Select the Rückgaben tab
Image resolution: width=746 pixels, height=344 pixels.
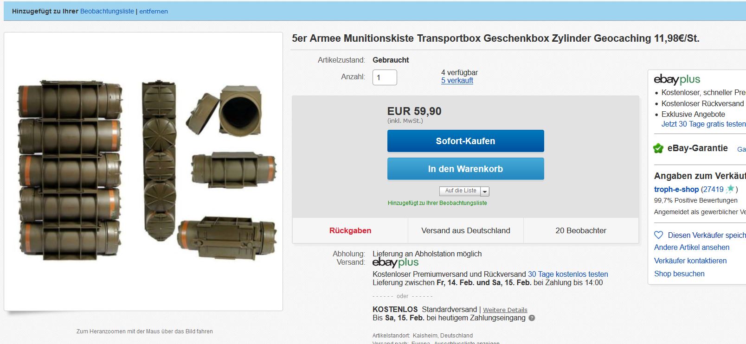click(x=350, y=230)
